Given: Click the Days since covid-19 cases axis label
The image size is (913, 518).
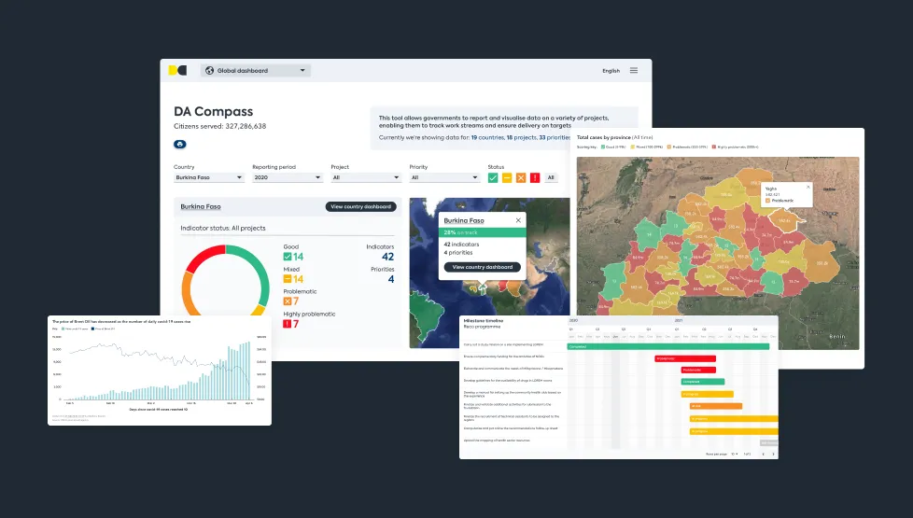Looking at the screenshot, I should pyautogui.click(x=159, y=409).
